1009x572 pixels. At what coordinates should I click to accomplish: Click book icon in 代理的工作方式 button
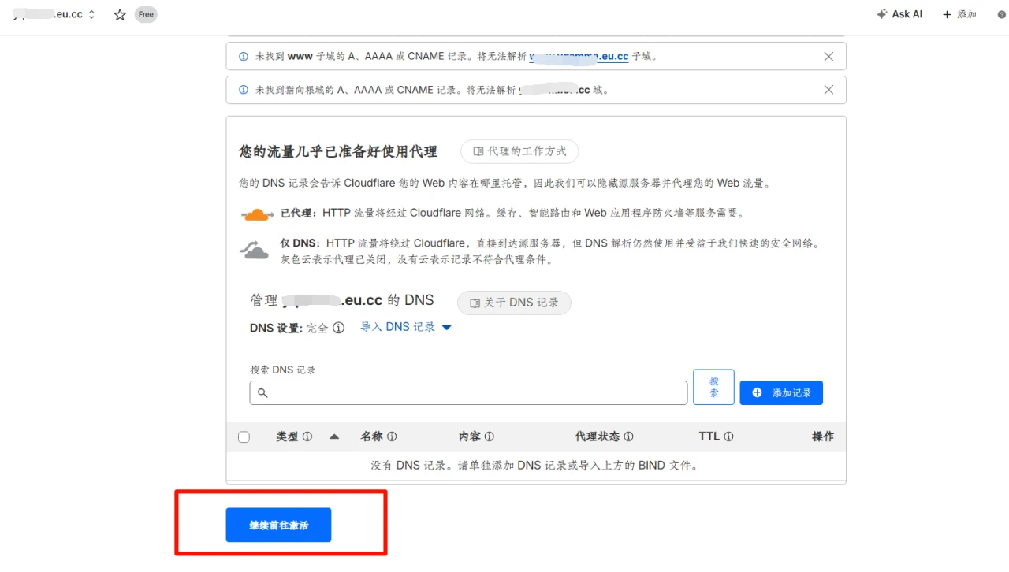tap(478, 151)
